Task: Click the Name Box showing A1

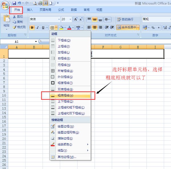Action: [17, 42]
